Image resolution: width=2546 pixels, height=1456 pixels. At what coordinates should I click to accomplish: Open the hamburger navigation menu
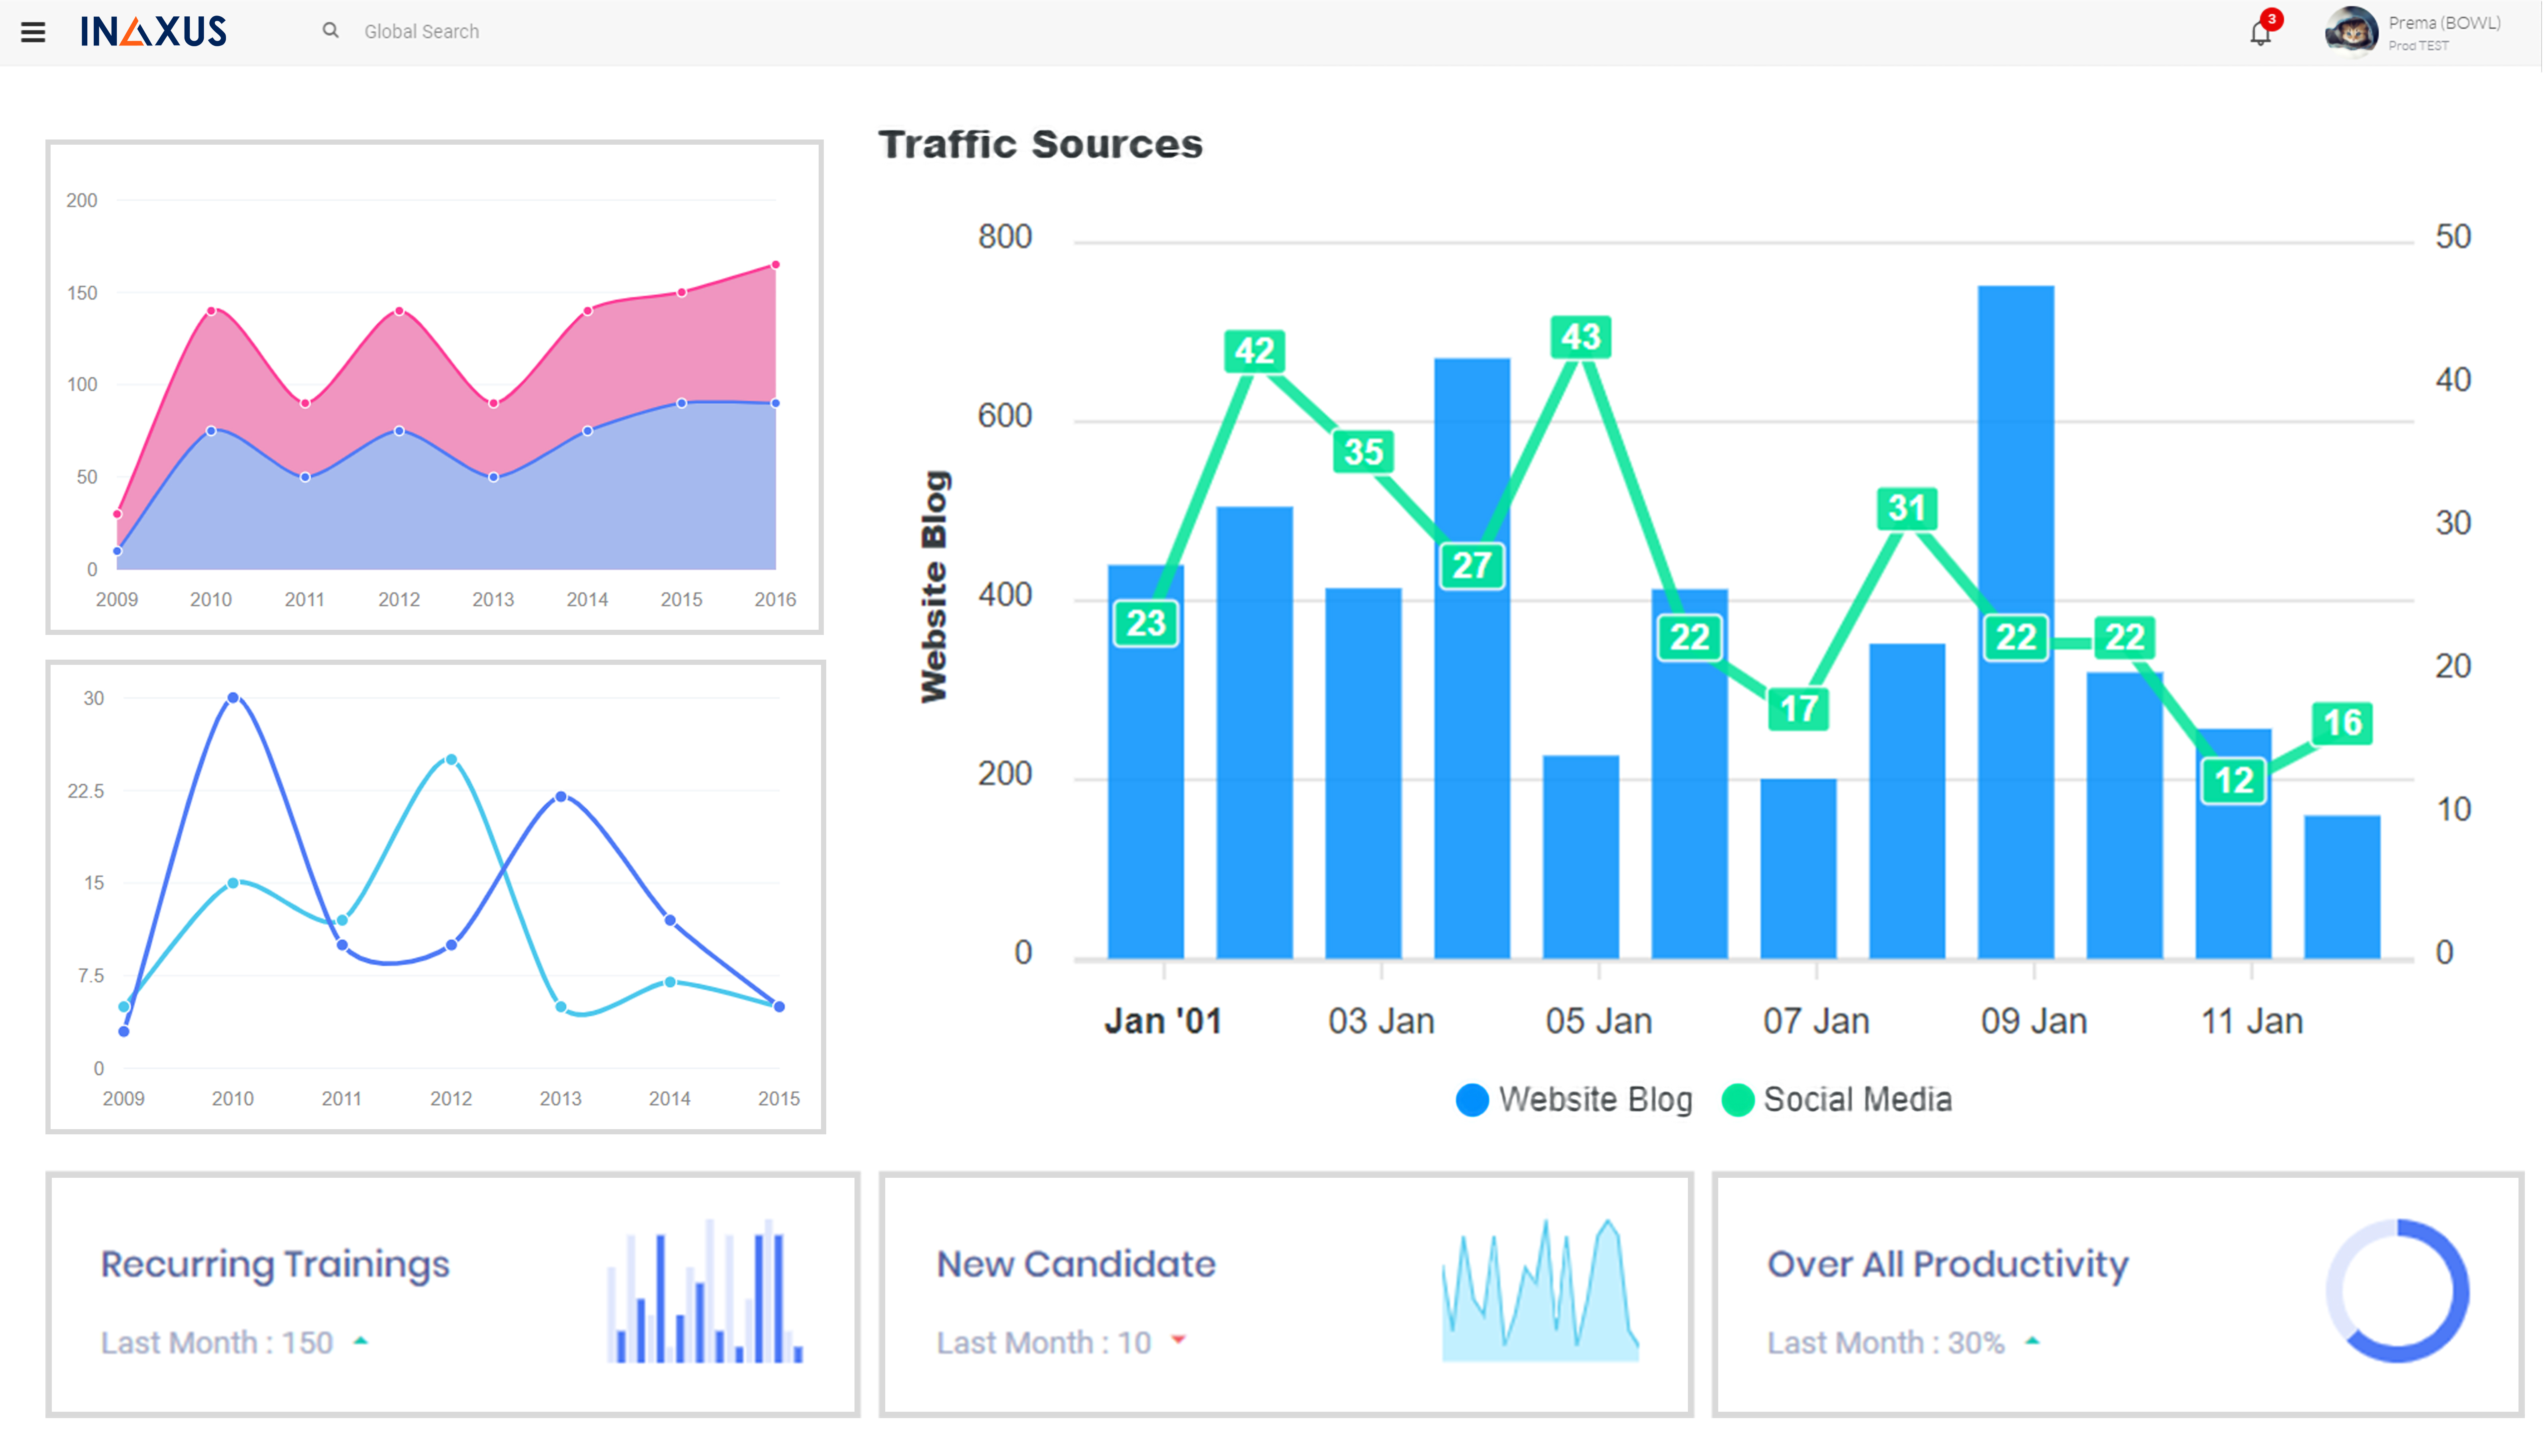(x=33, y=32)
